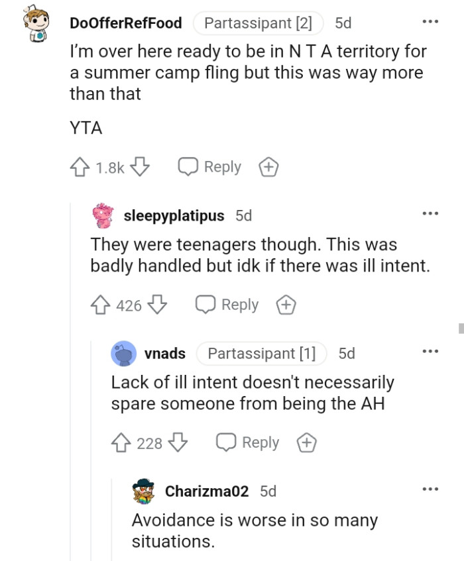Open the overflow menu on DoOfferRefFood's comment
Viewport: 464px width, 561px height.
click(432, 22)
